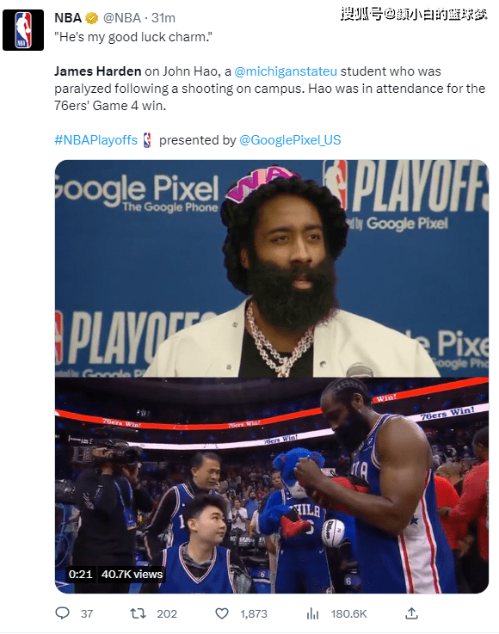View analytics bar chart icon
Viewport: 499px width, 634px height.
(x=312, y=613)
